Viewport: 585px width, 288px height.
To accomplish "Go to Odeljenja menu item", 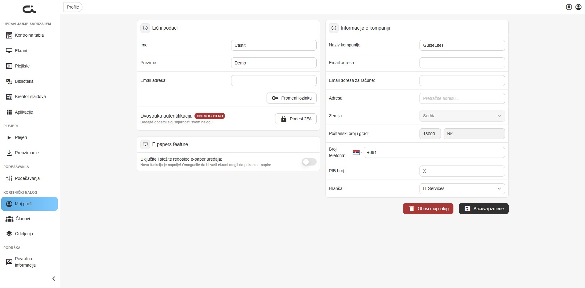I will click(x=29, y=234).
